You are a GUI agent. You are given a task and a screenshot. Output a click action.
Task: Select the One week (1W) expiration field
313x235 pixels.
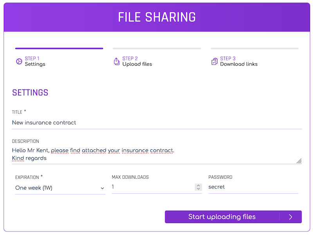[60, 188]
